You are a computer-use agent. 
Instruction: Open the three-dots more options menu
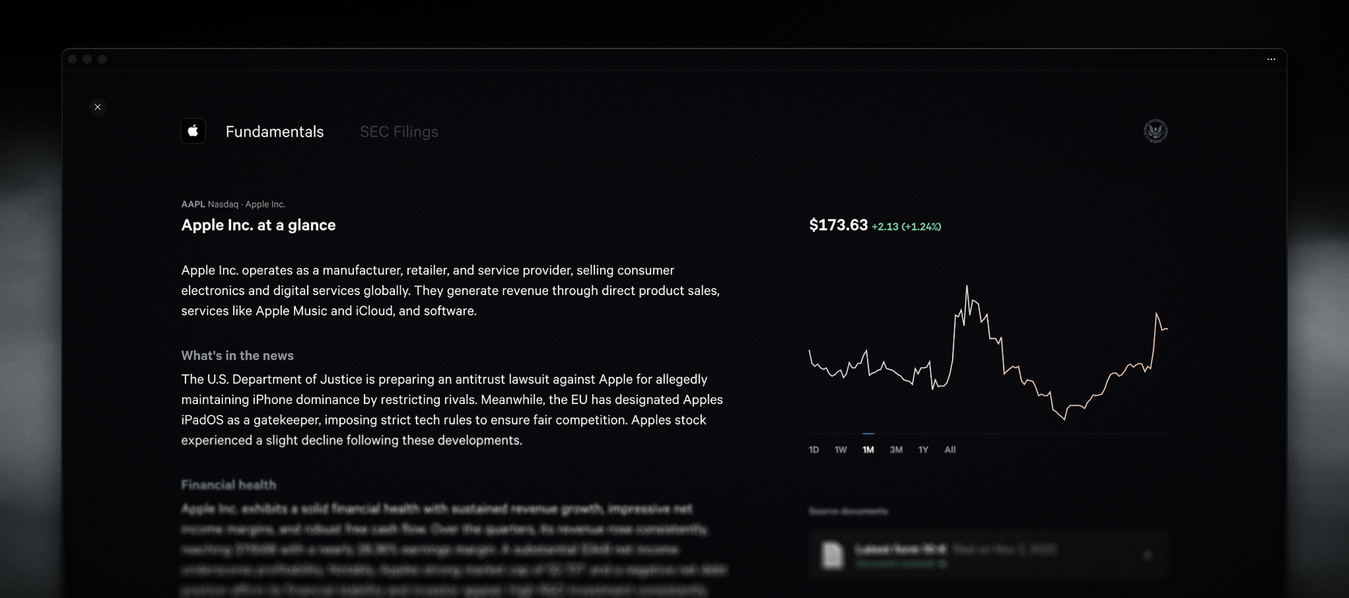tap(1271, 60)
